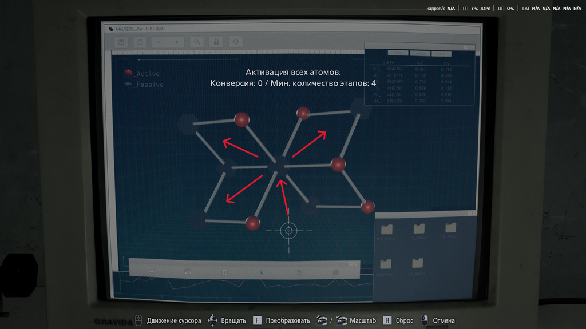Toggle the eye visibility icon in bottom panel

point(261,272)
